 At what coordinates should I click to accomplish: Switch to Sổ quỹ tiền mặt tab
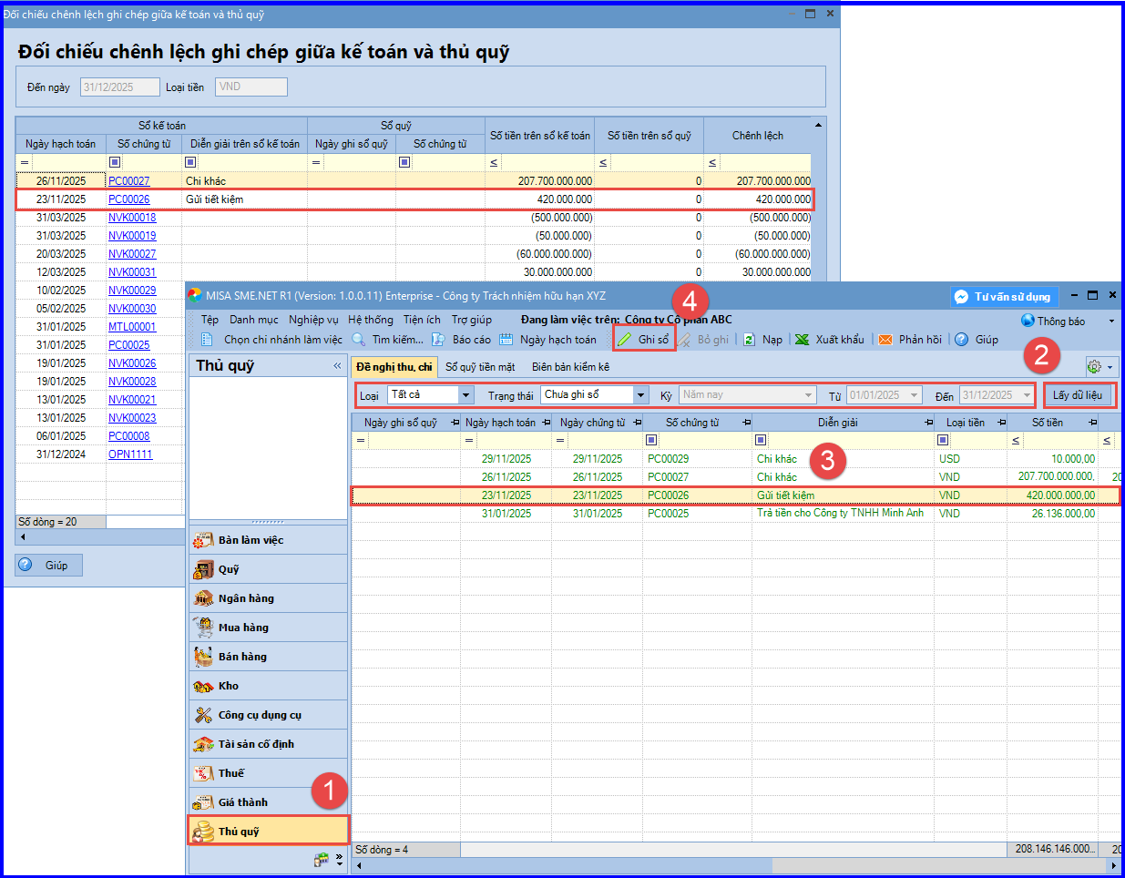coord(480,367)
